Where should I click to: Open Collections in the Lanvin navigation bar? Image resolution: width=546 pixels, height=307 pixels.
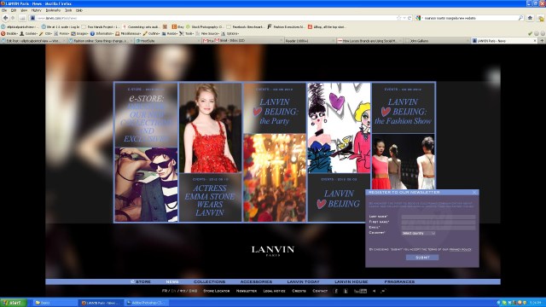click(210, 282)
